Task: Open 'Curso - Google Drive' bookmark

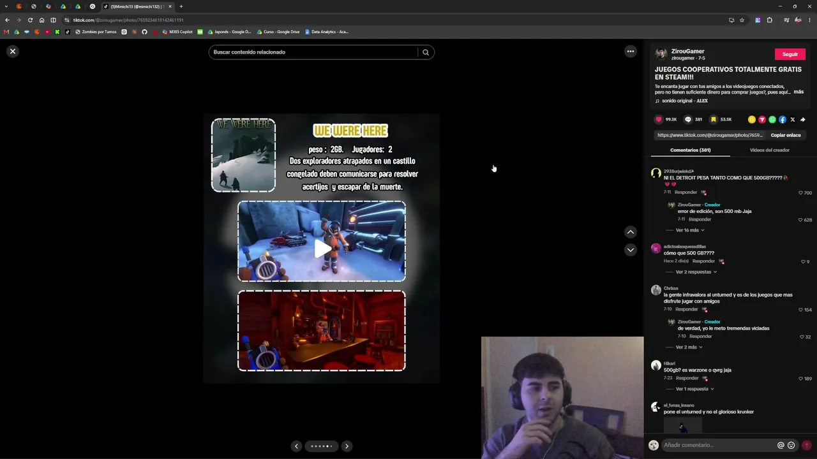Action: 278,32
